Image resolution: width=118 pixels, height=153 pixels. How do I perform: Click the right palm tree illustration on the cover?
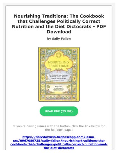pyautogui.click(x=69, y=88)
